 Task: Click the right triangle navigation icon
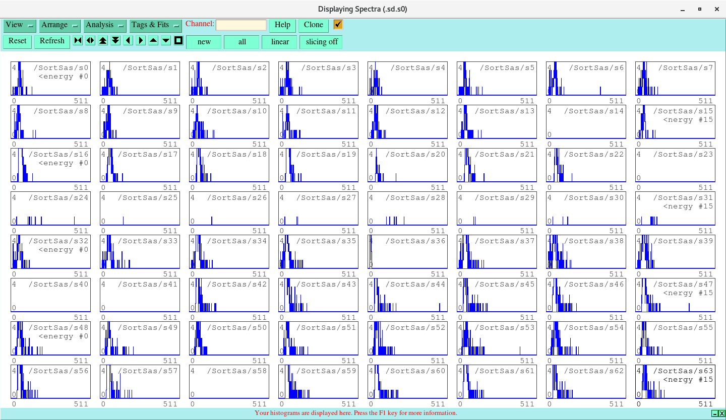140,41
